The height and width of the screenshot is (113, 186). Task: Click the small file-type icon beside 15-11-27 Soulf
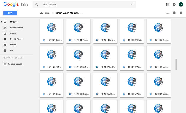point(97,67)
